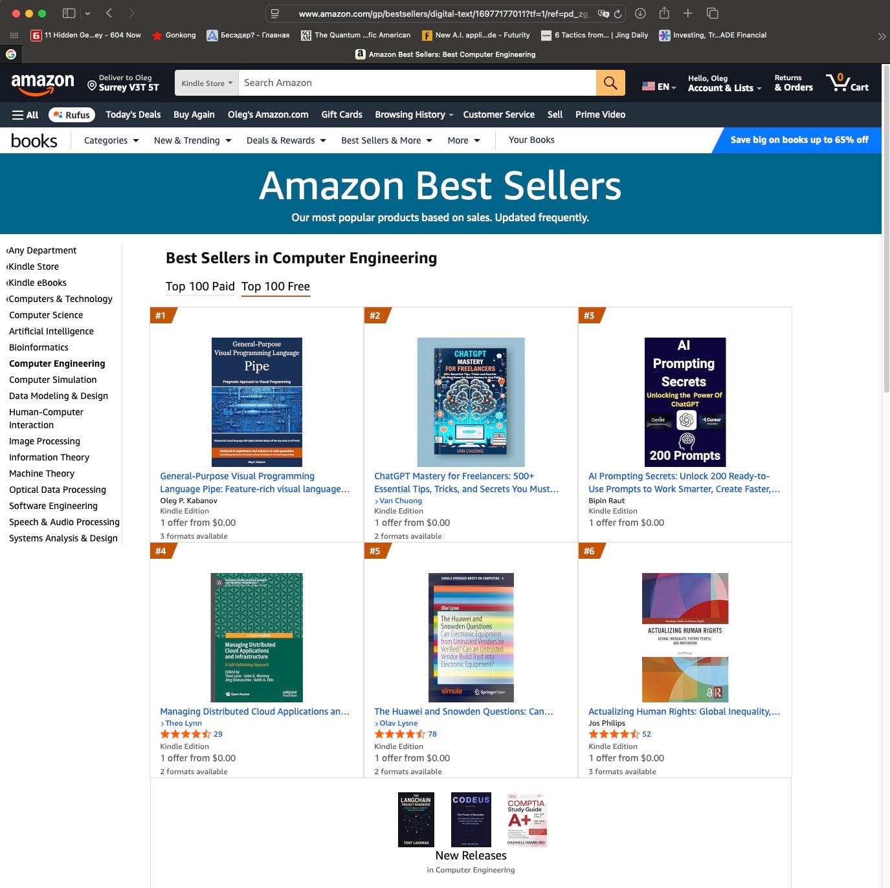Viewport: 890px width, 888px height.
Task: Expand the Best Sellers & More dropdown
Action: click(x=386, y=140)
